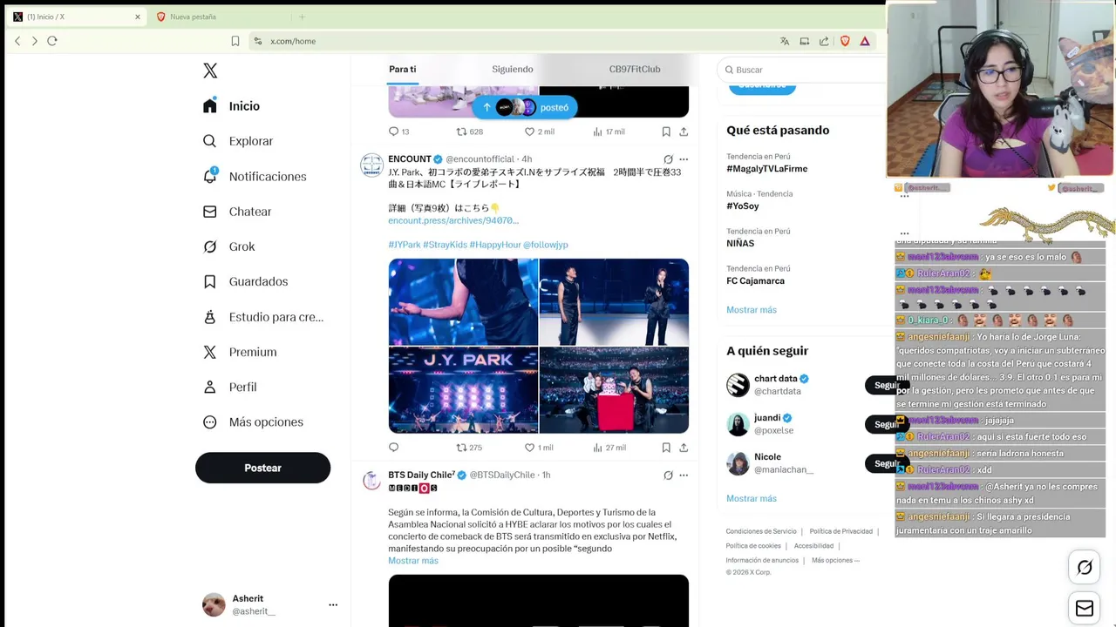This screenshot has height=627, width=1116.
Task: Open floating messages envelope button
Action: 1085,608
